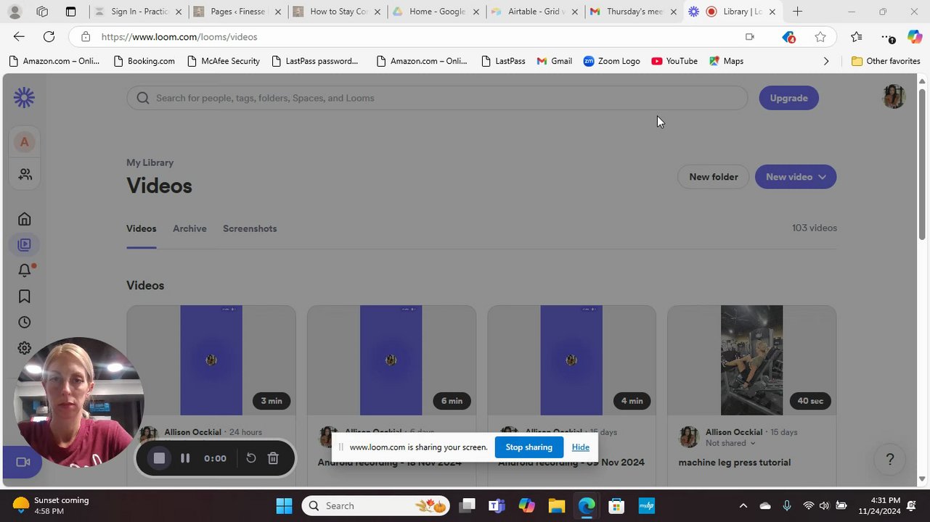The image size is (930, 522).
Task: Open Microsoft Store from taskbar
Action: coord(616,506)
